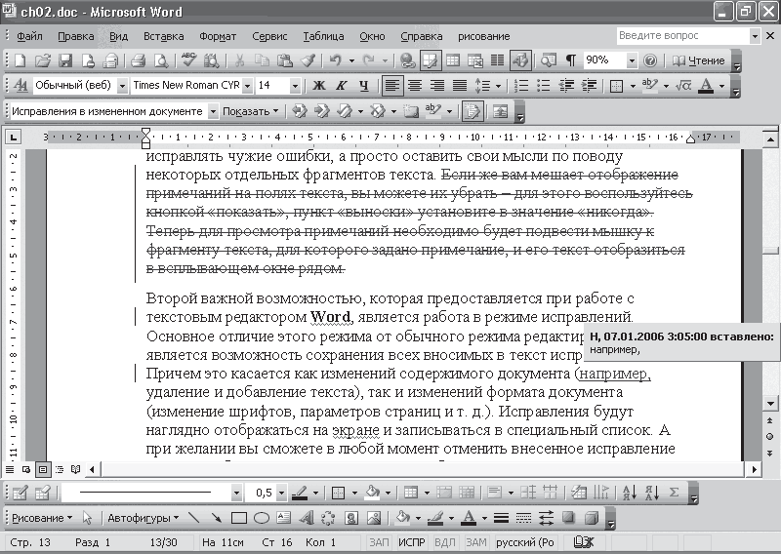The width and height of the screenshot is (781, 554).
Task: Click the AutoSum sigma icon
Action: [x=674, y=493]
